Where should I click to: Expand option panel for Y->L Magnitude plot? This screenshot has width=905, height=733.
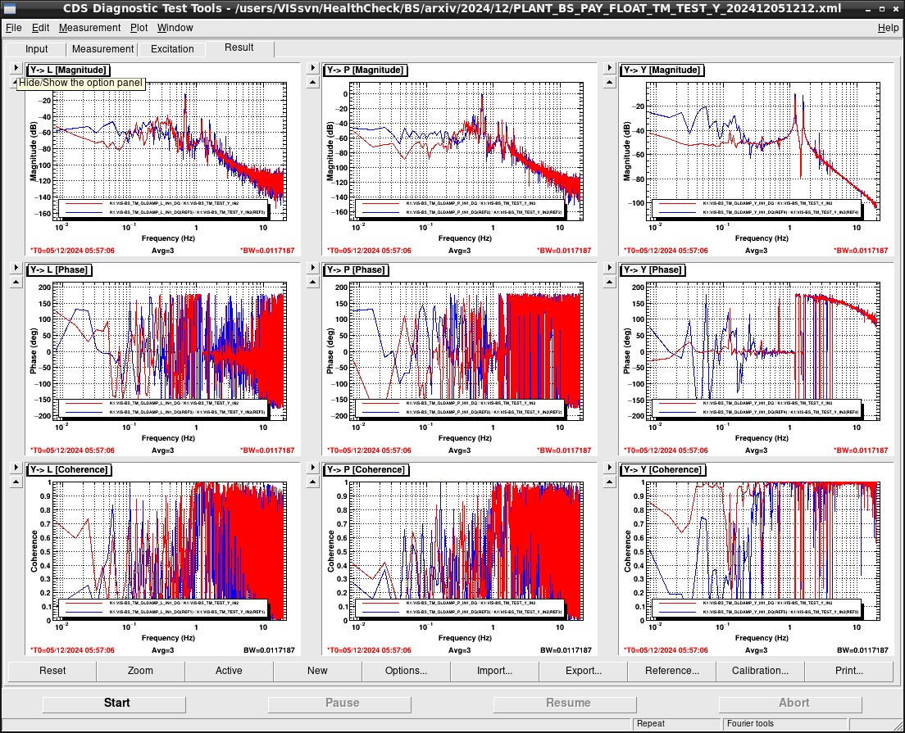[16, 68]
